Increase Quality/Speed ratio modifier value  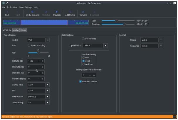tap(94, 75)
